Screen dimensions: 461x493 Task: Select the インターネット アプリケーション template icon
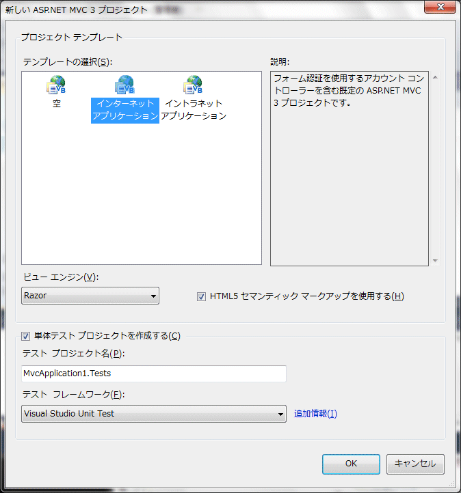[x=125, y=85]
